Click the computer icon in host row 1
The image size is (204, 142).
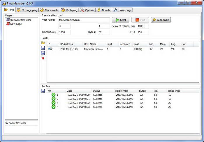50,49
